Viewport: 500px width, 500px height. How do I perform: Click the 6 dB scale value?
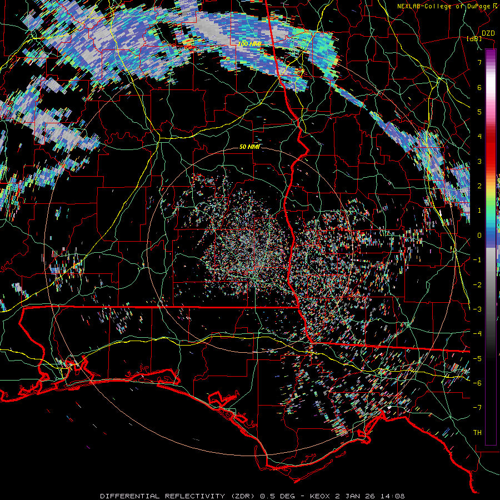pyautogui.click(x=479, y=87)
